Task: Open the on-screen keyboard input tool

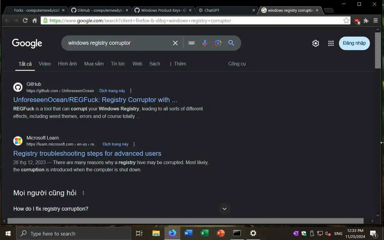Action: click(x=191, y=43)
